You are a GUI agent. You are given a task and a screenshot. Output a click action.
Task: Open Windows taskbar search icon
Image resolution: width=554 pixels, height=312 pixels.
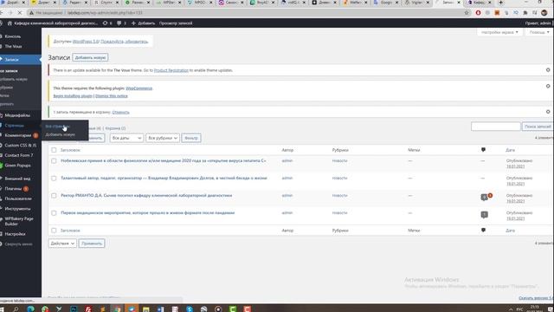tap(16, 309)
